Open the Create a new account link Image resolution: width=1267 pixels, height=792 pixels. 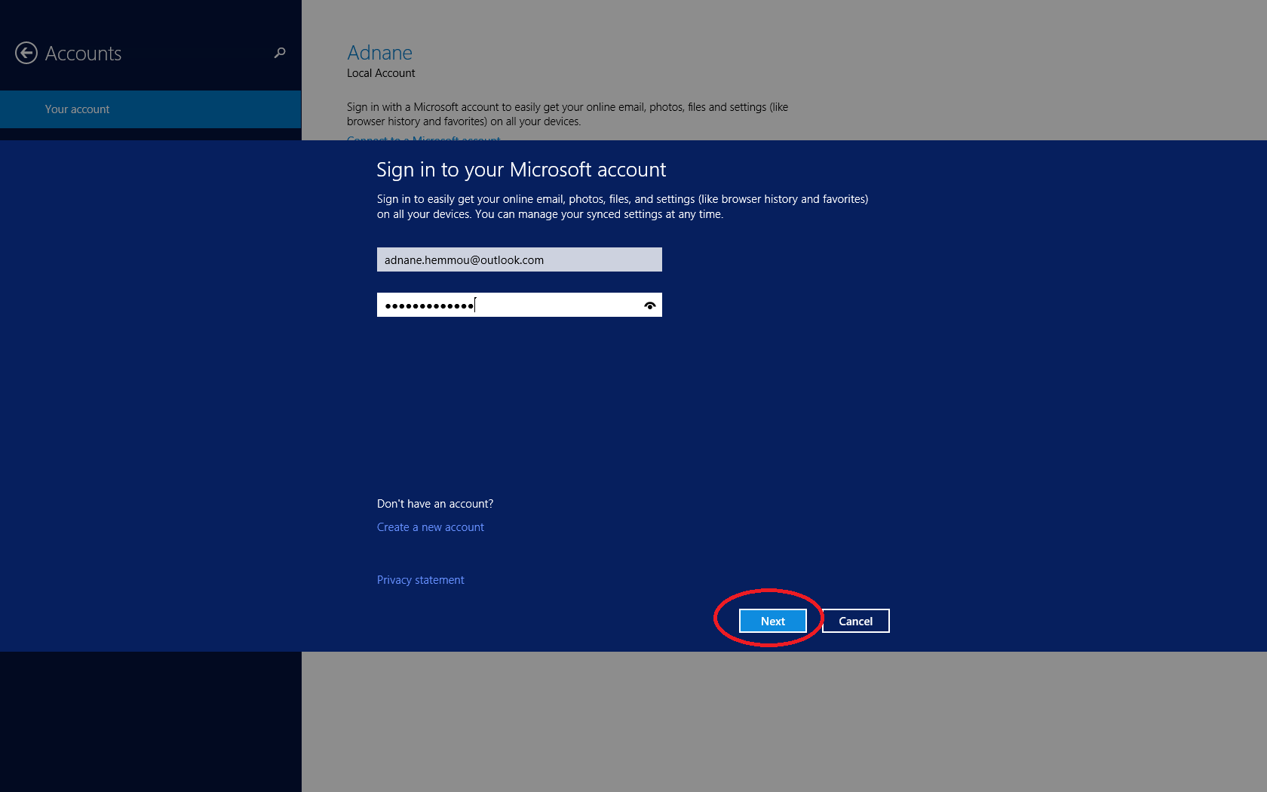point(431,527)
